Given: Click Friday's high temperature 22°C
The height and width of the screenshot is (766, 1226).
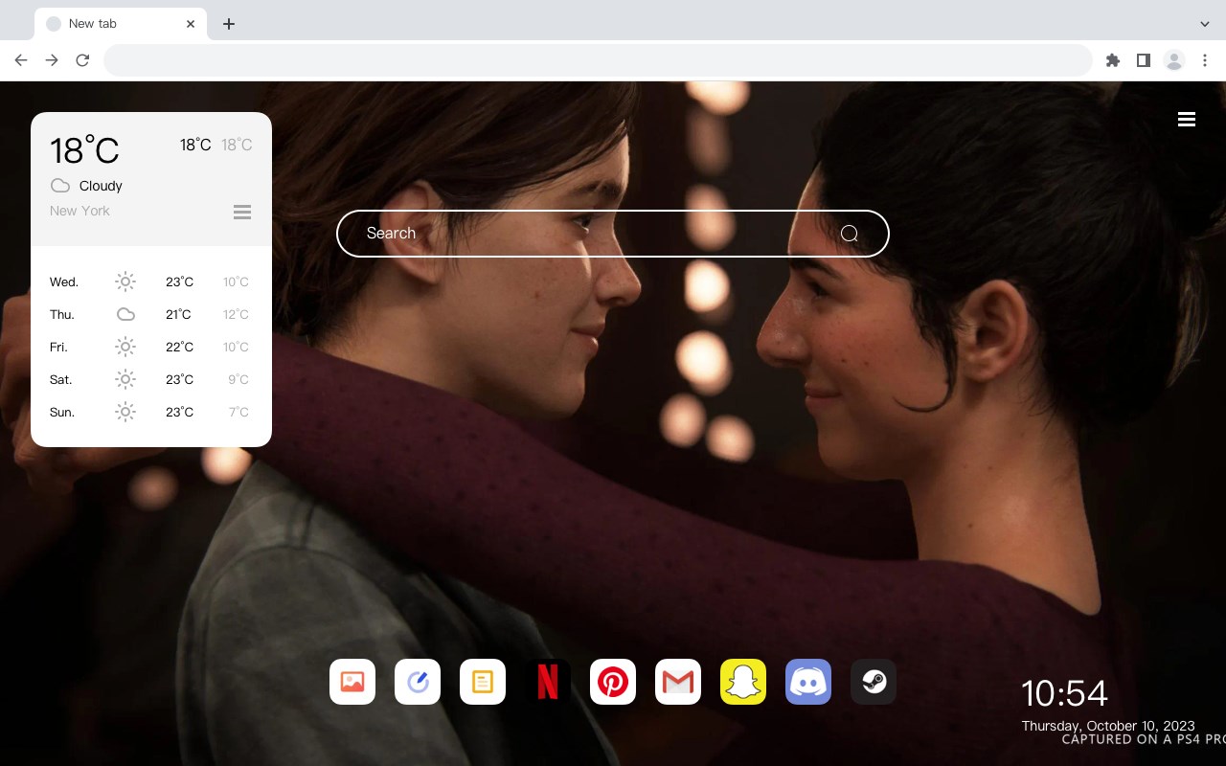Looking at the screenshot, I should 179,347.
